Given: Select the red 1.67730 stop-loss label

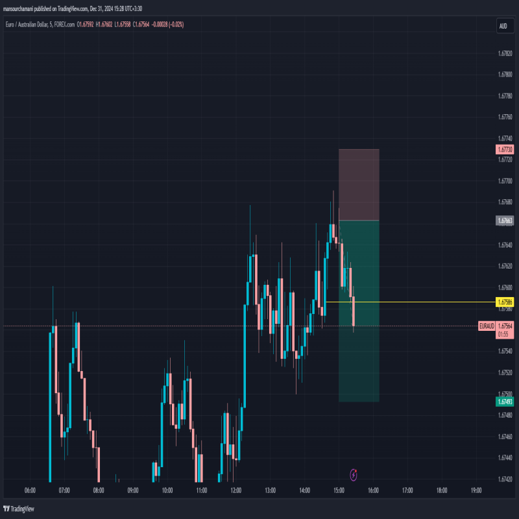Looking at the screenshot, I should coord(505,149).
